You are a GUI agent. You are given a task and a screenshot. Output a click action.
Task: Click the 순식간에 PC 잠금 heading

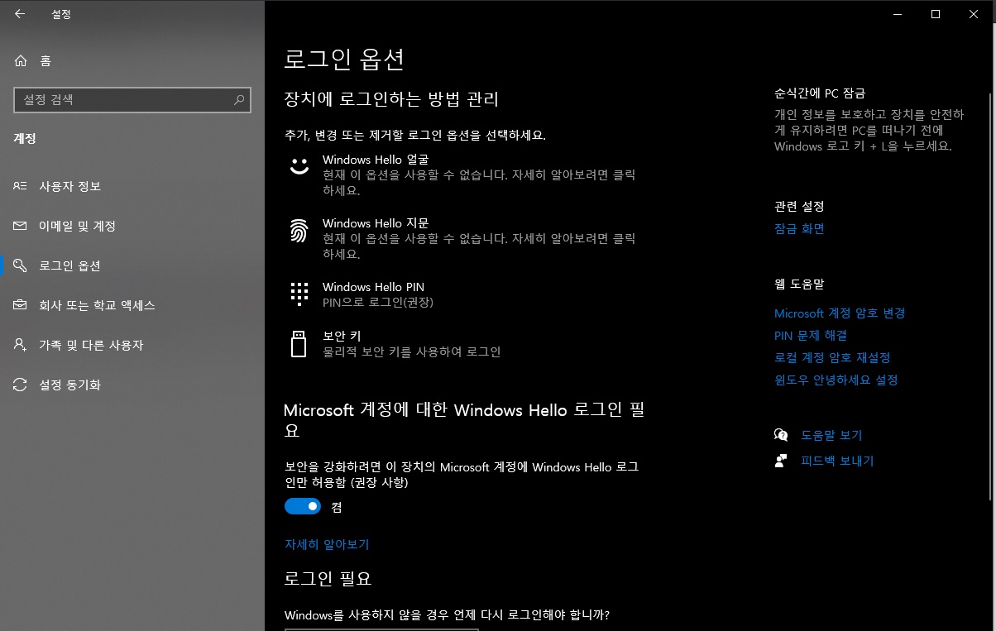[x=820, y=93]
